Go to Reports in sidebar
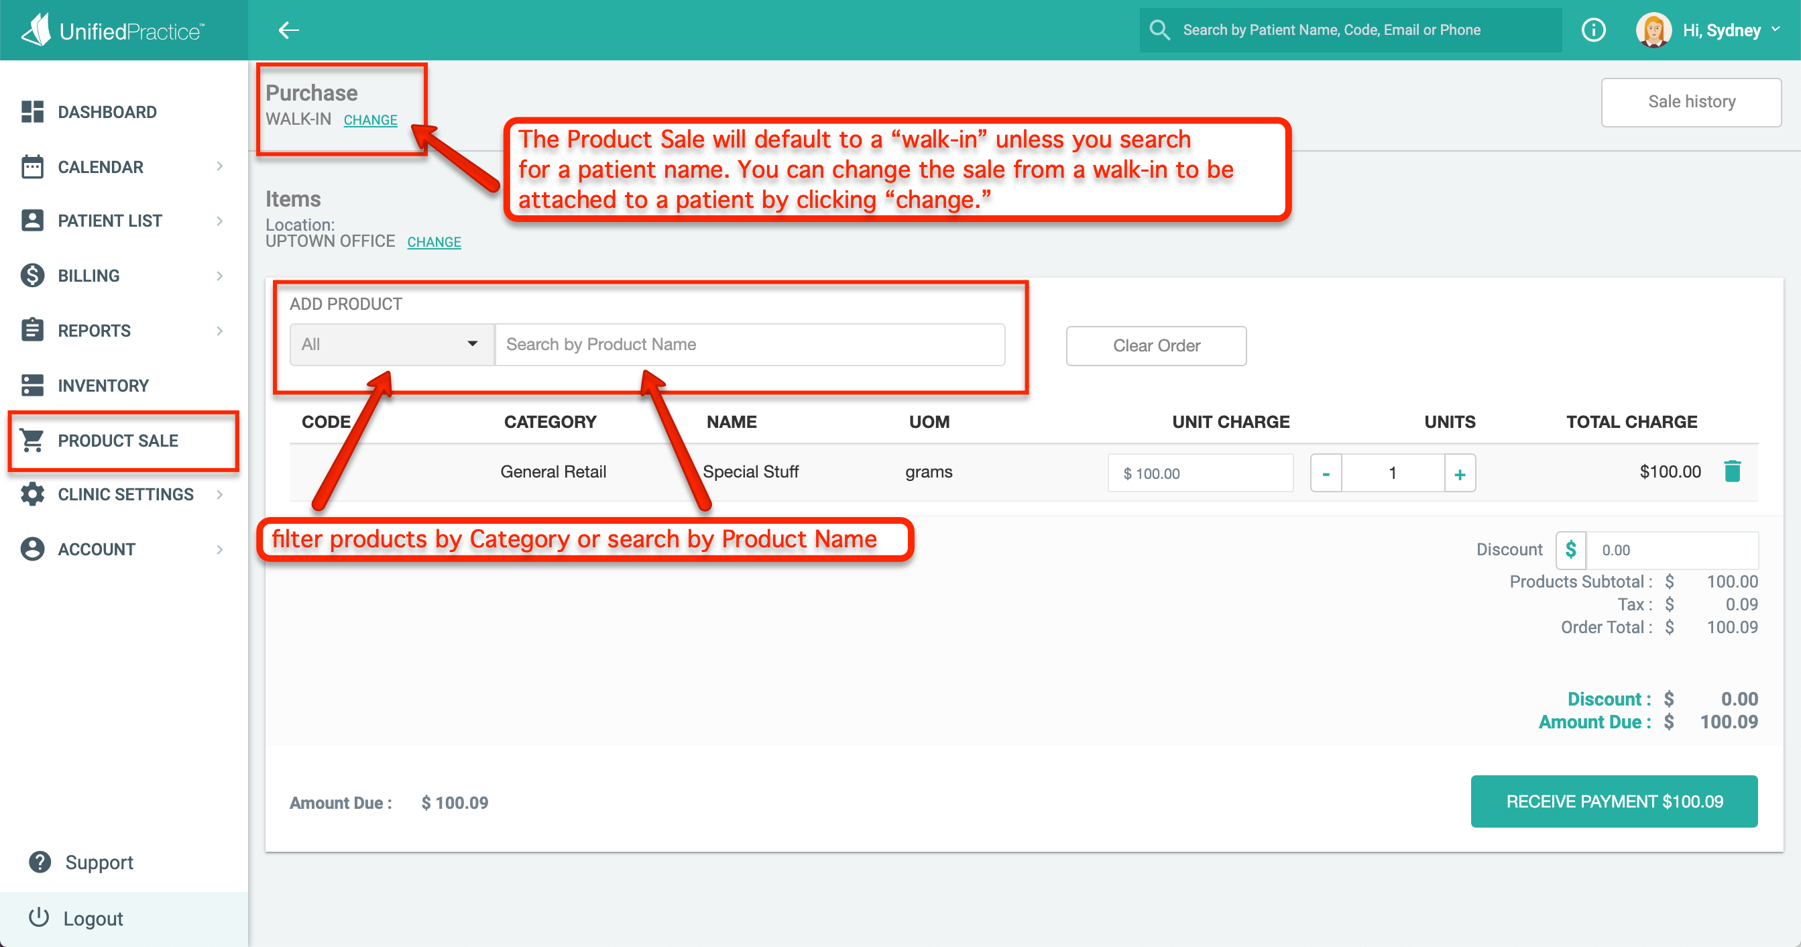The image size is (1801, 947). (x=95, y=331)
